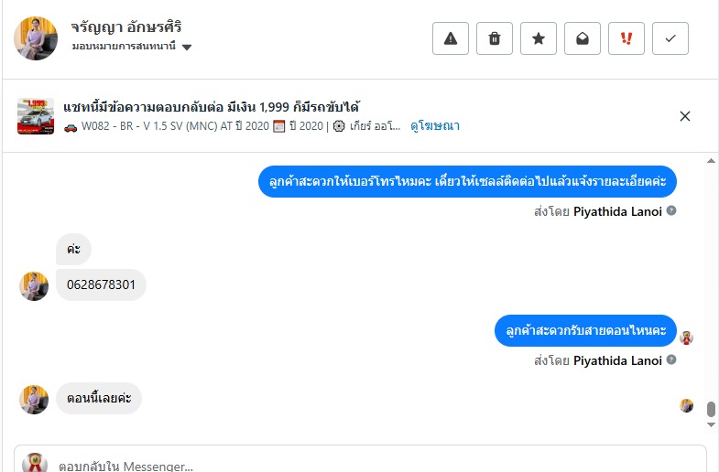Click the spam warning triangle icon
Image resolution: width=719 pixels, height=472 pixels.
click(x=451, y=38)
